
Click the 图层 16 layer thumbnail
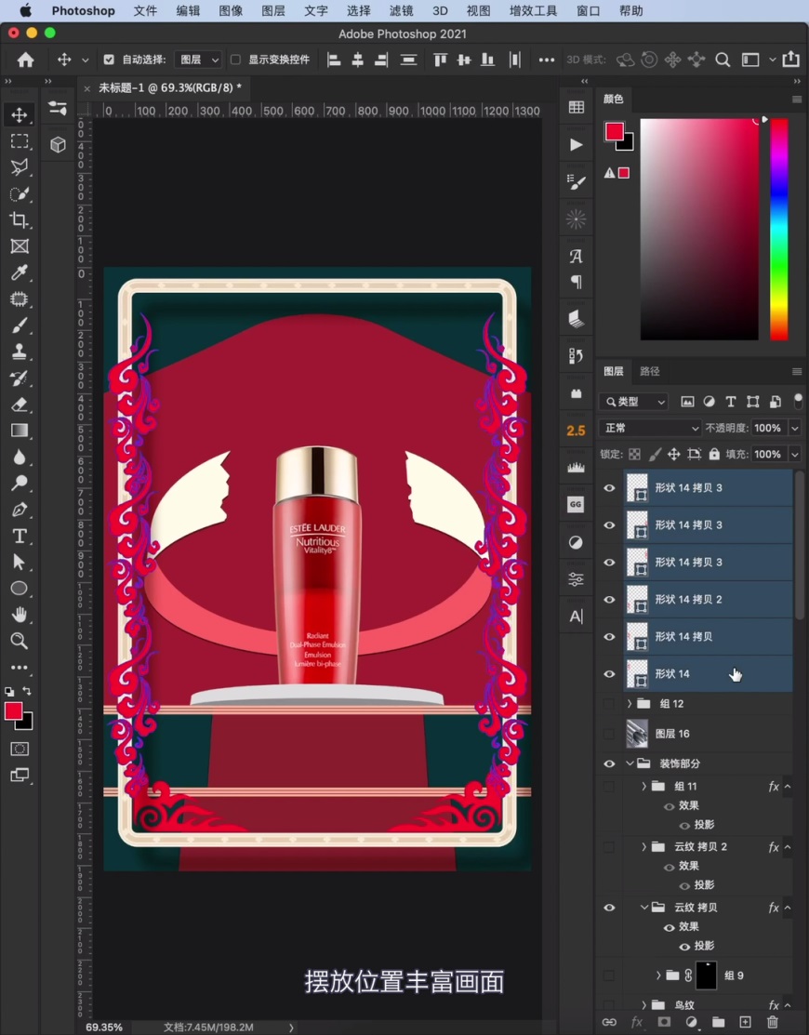click(x=637, y=734)
